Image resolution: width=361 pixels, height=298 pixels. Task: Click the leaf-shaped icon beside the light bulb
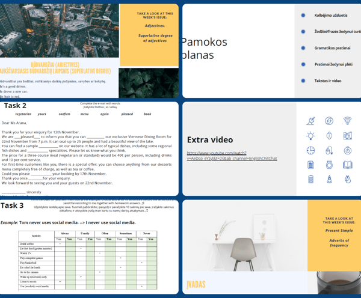[x=329, y=136]
